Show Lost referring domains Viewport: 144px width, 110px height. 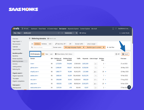tap(51, 54)
